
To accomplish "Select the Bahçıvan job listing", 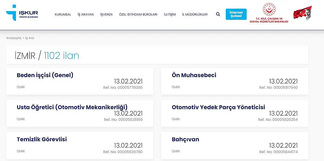I will click(x=235, y=146).
